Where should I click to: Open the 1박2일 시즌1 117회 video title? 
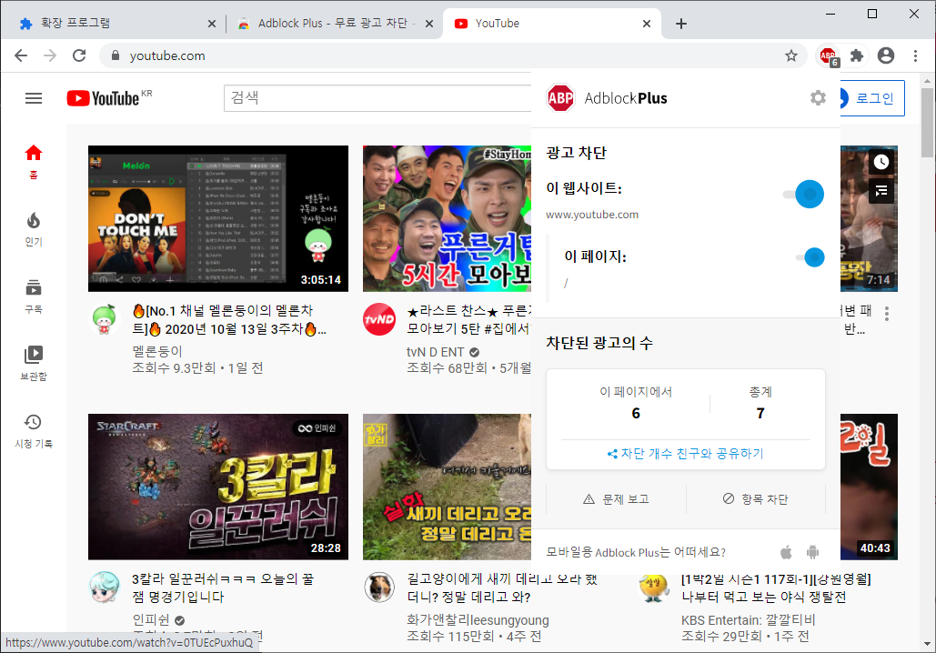point(776,588)
